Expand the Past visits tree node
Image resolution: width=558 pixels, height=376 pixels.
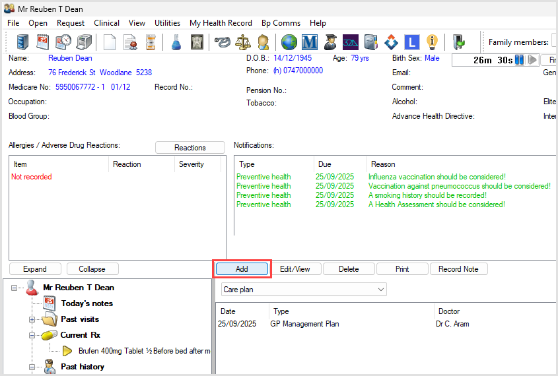pos(32,319)
